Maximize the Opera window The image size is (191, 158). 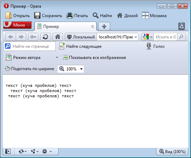172,6
